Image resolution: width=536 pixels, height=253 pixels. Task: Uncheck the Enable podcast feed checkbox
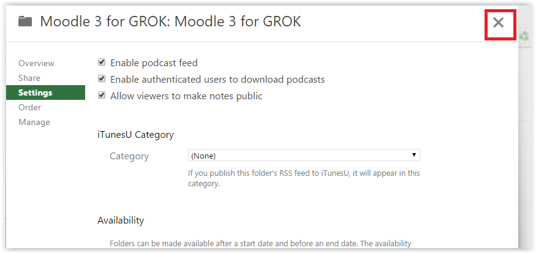(x=102, y=62)
